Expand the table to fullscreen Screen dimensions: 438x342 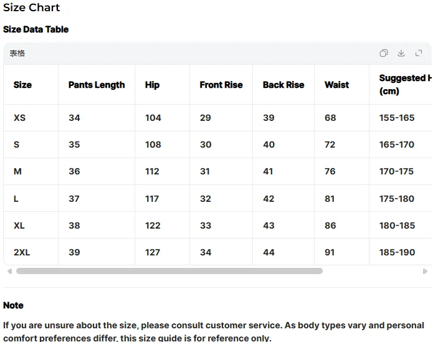419,54
